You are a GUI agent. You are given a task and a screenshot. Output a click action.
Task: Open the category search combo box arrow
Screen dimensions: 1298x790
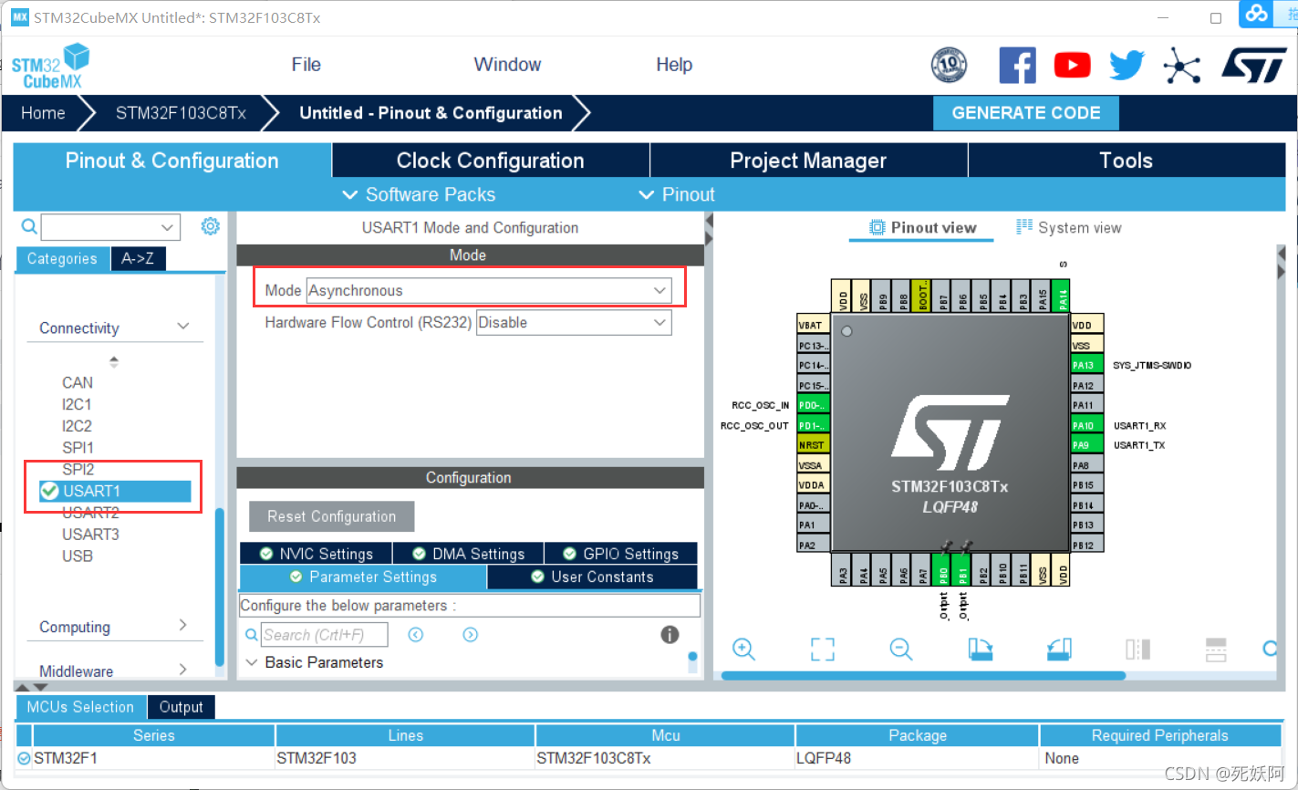(x=167, y=227)
